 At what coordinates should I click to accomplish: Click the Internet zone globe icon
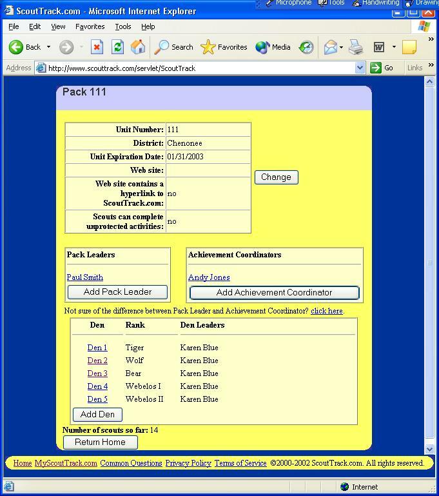tap(344, 486)
